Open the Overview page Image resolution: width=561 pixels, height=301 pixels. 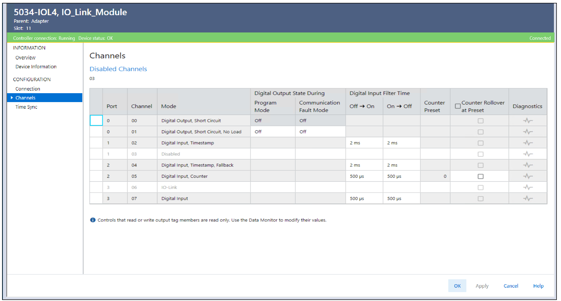coord(25,58)
